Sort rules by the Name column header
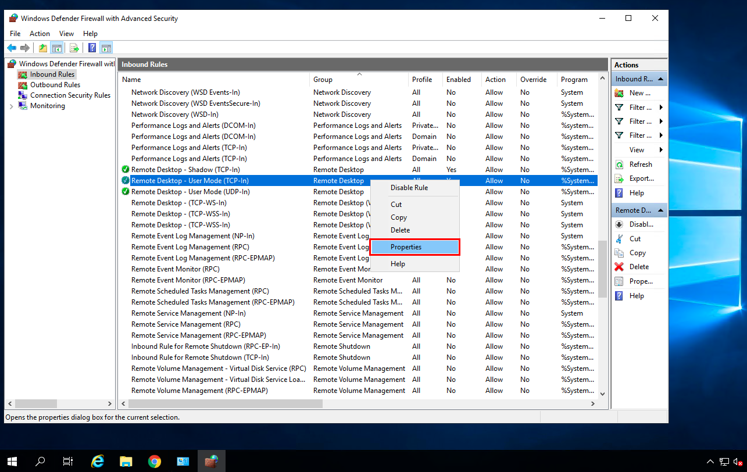This screenshot has width=747, height=472. pos(214,80)
